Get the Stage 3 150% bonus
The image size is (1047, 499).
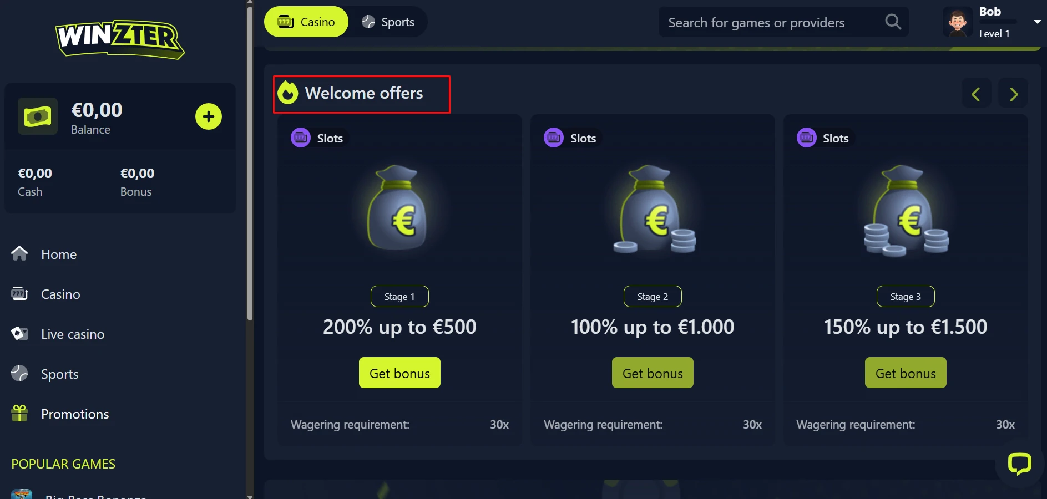tap(906, 373)
